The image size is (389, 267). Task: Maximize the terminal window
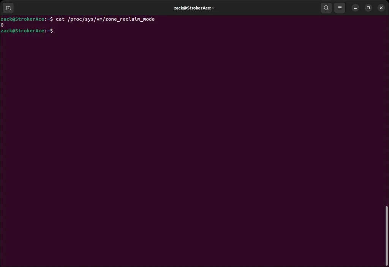tap(368, 8)
